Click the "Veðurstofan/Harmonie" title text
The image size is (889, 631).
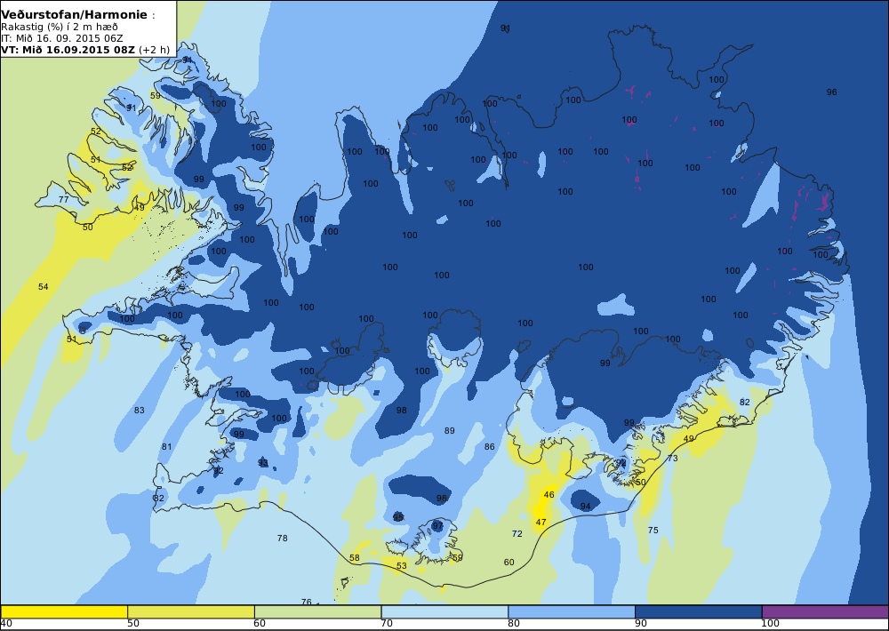(75, 15)
